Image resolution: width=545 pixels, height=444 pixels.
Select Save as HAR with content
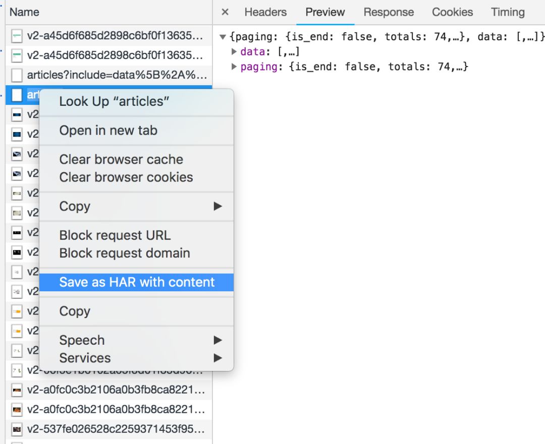coord(137,282)
